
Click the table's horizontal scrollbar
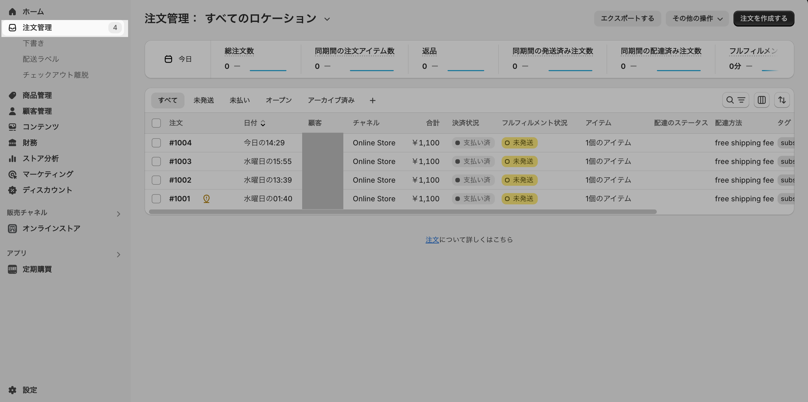402,212
